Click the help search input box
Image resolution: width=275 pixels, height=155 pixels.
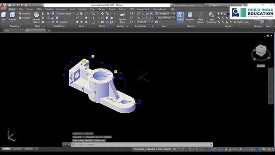coord(188,5)
